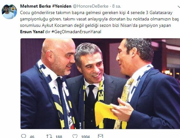Image resolution: width=180 pixels, height=138 pixels.
Task: Click the 8 sa. timestamp
Action: 117,6
